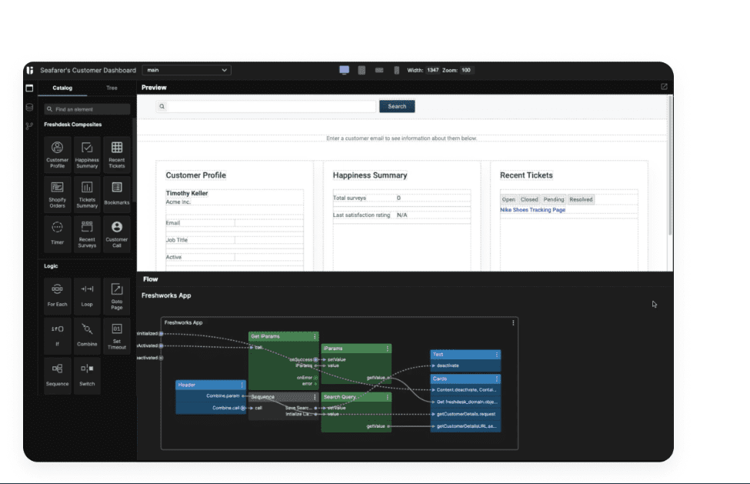Click the Timothy Keller customer name
The height and width of the screenshot is (484, 750).
[187, 193]
